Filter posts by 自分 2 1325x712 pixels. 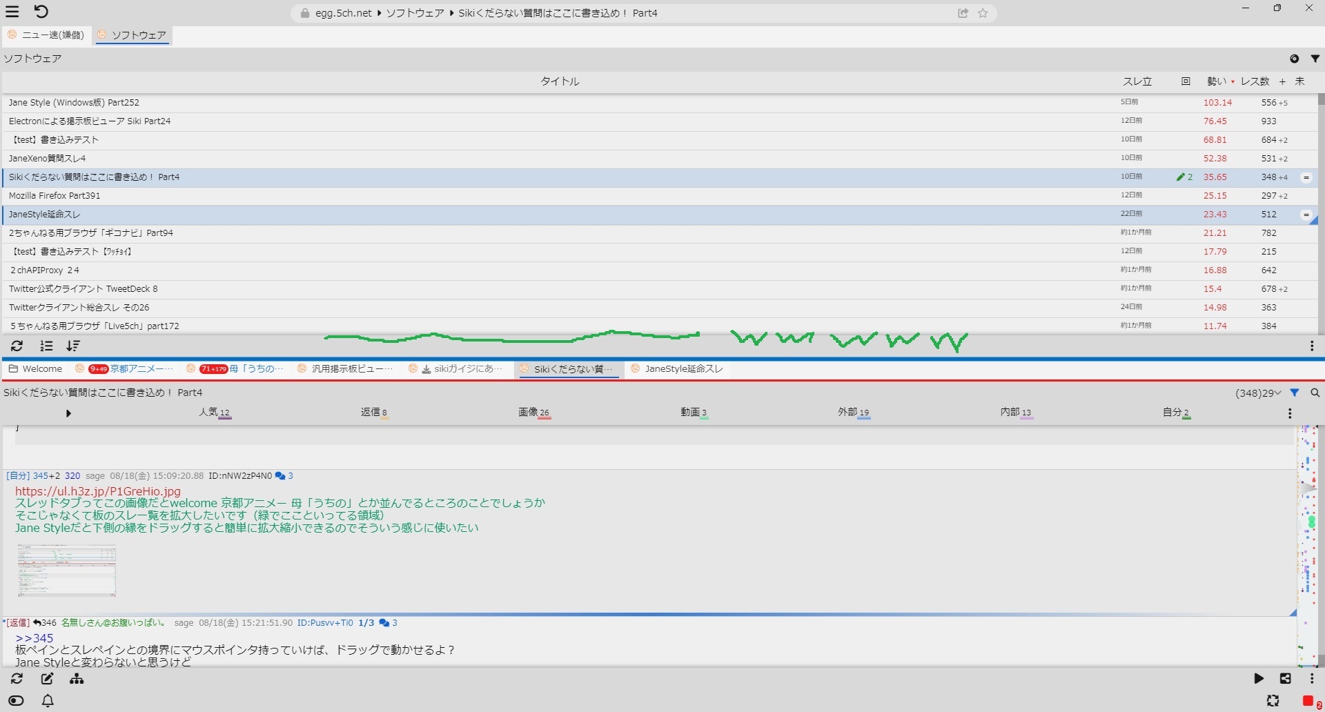coord(1176,413)
